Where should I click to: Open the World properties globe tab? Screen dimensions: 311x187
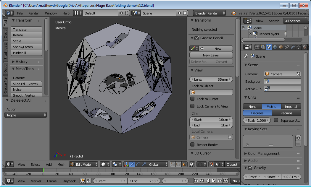pyautogui.click(x=275, y=47)
